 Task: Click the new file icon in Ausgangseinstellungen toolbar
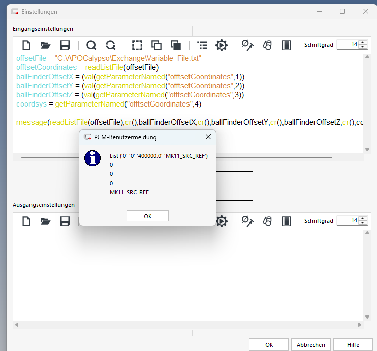pos(26,221)
